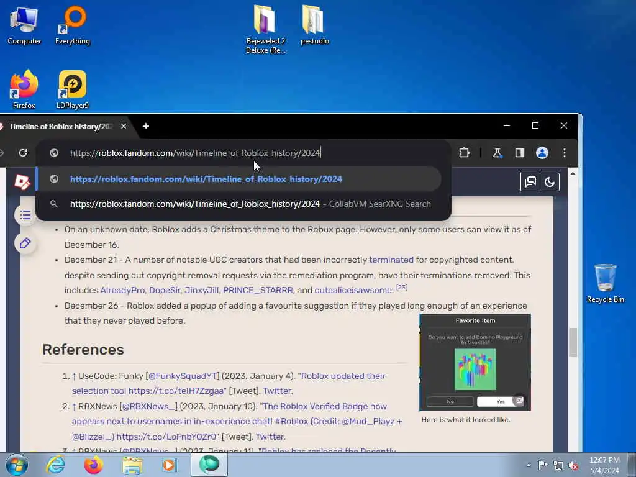Close the Timeline of Roblox history tab
The height and width of the screenshot is (477, 636).
[124, 126]
